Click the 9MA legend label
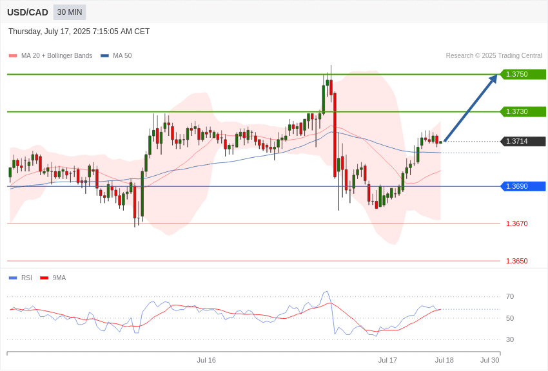The image size is (548, 371). pos(59,278)
